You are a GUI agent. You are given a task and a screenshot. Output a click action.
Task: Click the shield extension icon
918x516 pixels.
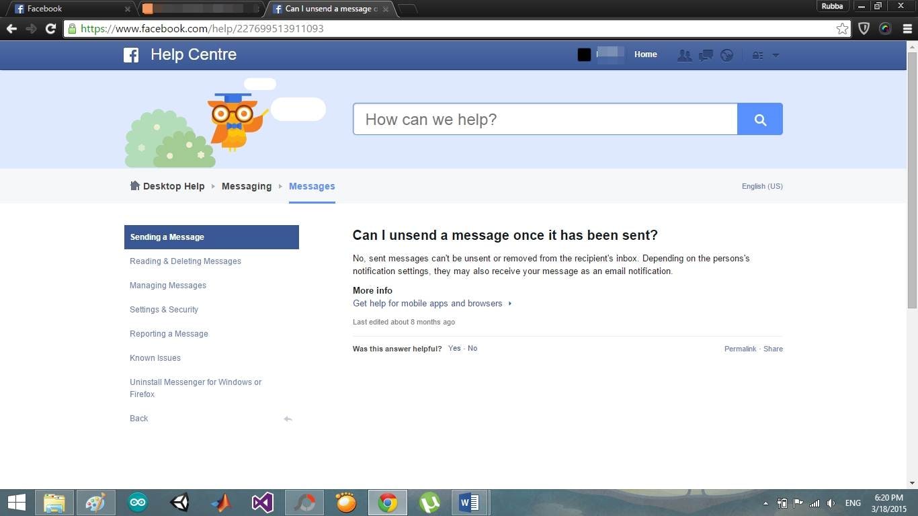coord(865,29)
